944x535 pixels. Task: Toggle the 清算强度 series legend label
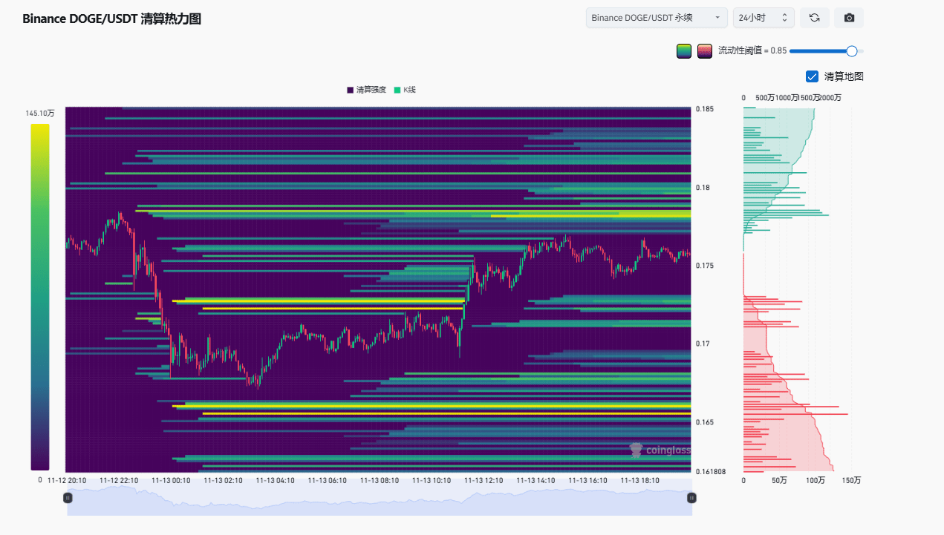coord(371,90)
